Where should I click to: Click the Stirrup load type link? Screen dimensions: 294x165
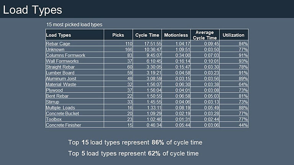click(x=52, y=102)
